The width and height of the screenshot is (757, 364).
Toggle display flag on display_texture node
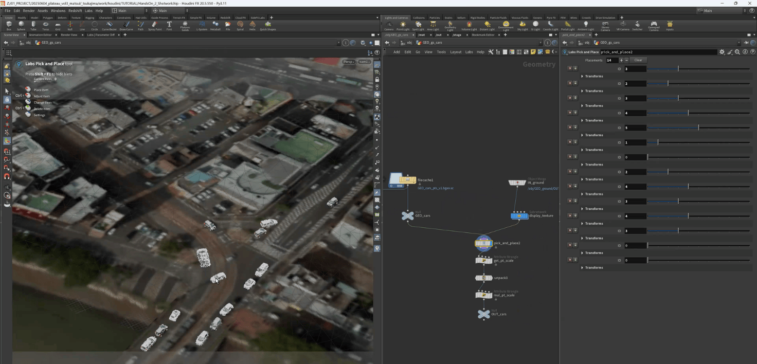coord(526,216)
